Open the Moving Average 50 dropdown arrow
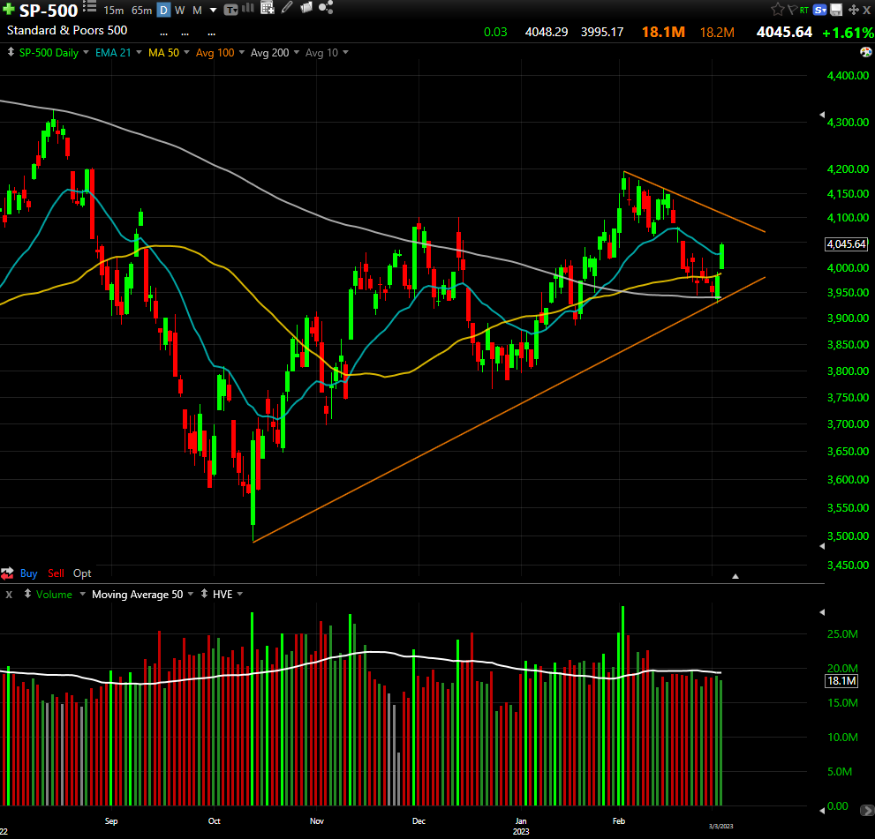The image size is (875, 839). point(191,594)
